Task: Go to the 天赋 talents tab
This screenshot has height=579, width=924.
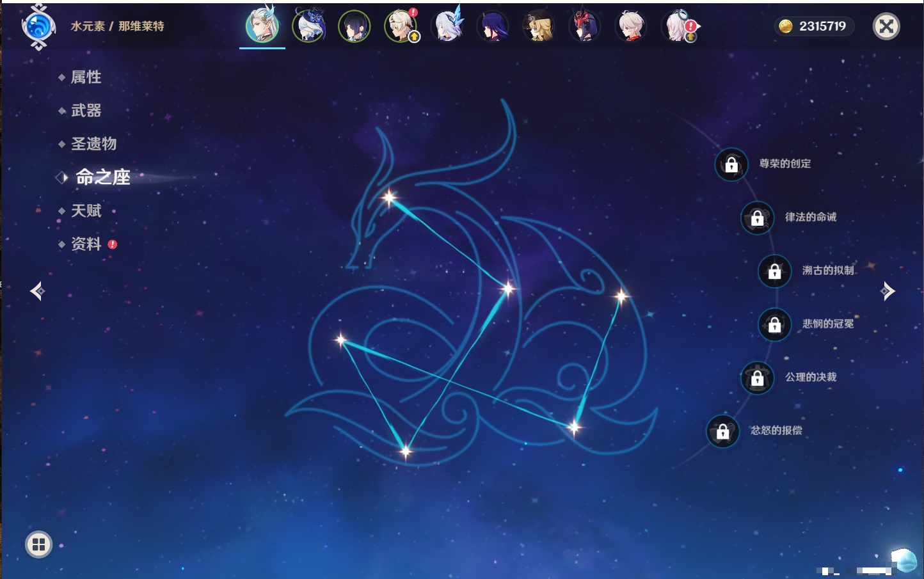Action: (x=86, y=210)
